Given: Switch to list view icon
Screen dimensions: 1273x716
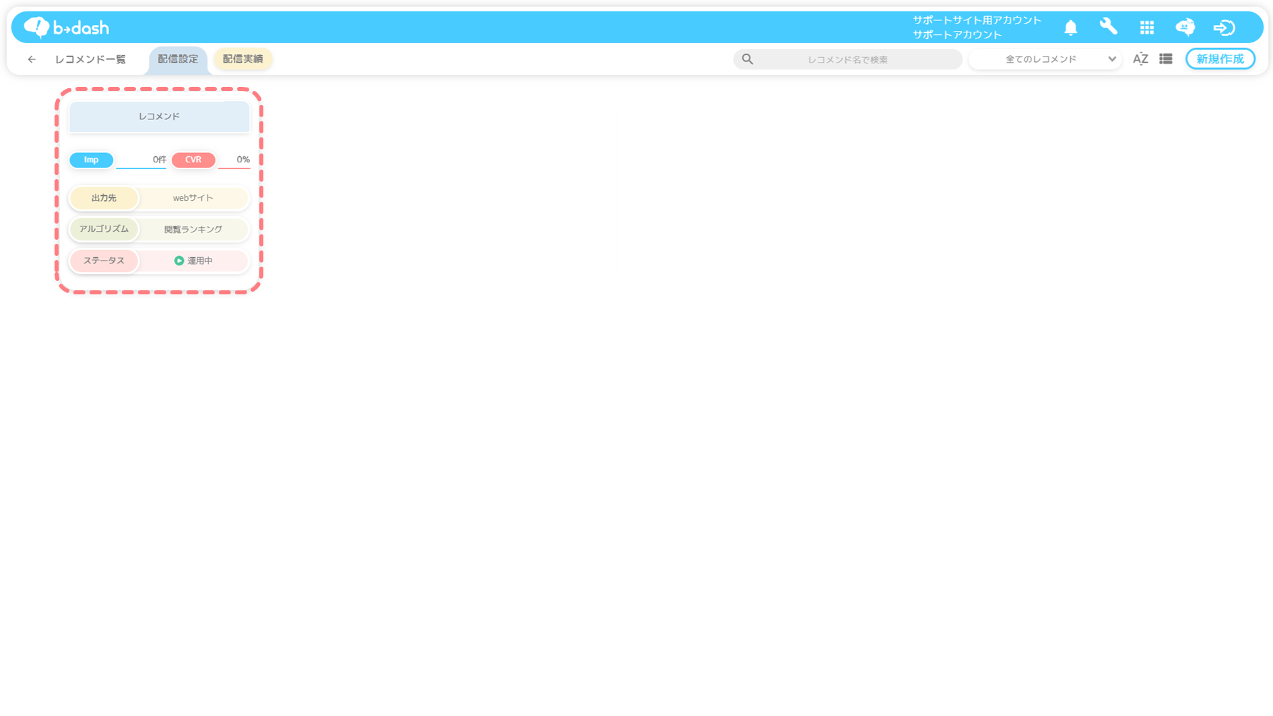Looking at the screenshot, I should 1166,59.
